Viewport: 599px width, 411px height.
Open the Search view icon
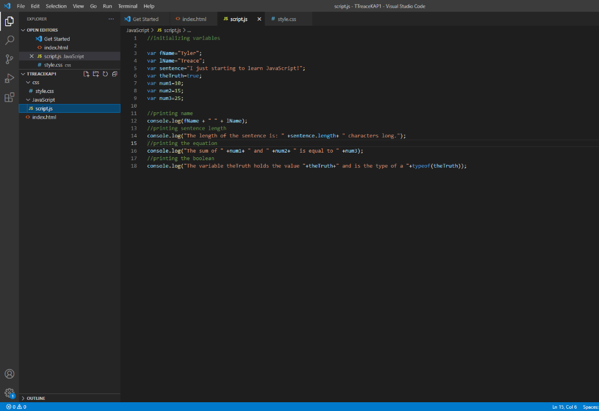(x=9, y=40)
